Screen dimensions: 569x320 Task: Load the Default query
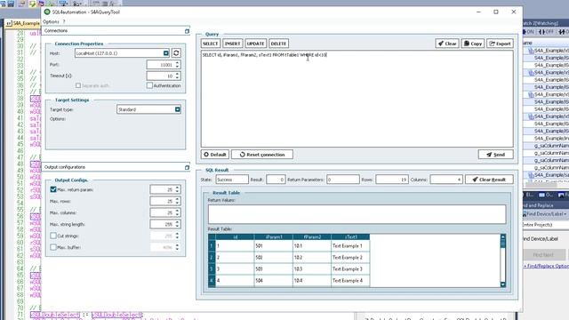pos(215,154)
